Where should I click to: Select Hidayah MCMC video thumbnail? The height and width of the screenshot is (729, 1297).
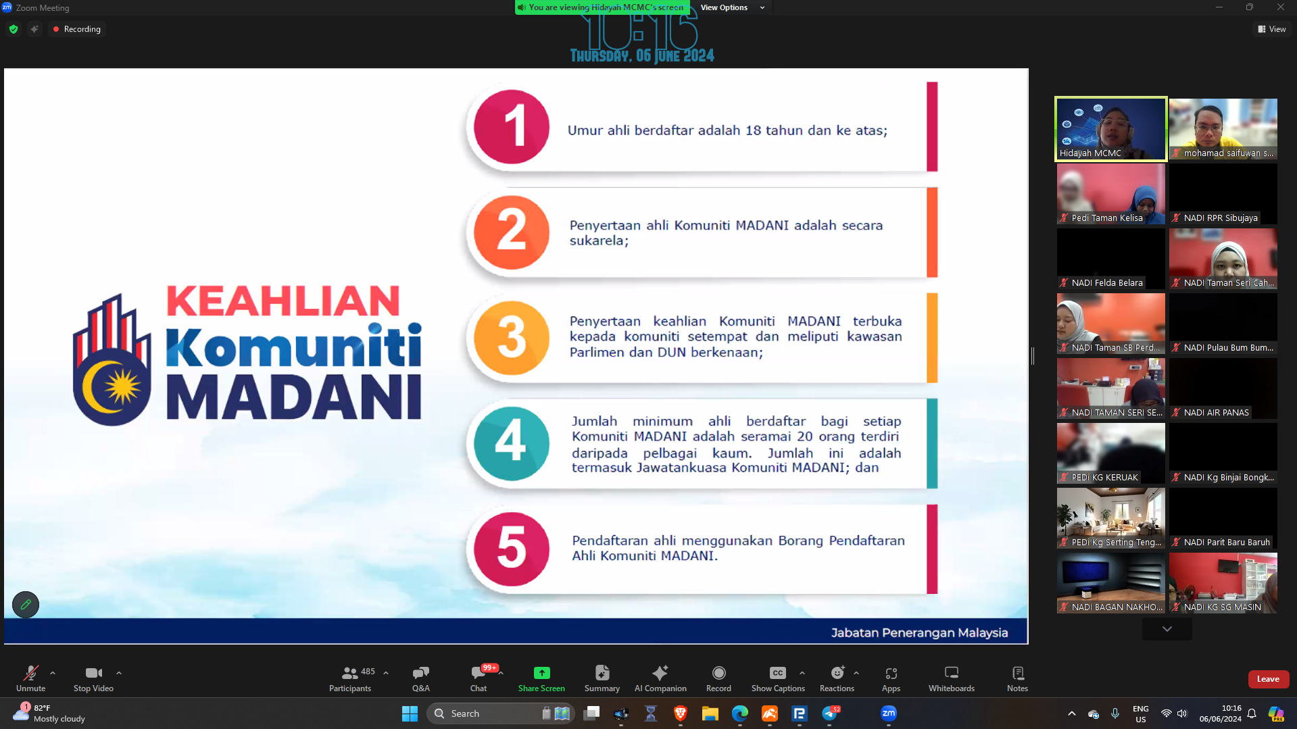(x=1110, y=128)
